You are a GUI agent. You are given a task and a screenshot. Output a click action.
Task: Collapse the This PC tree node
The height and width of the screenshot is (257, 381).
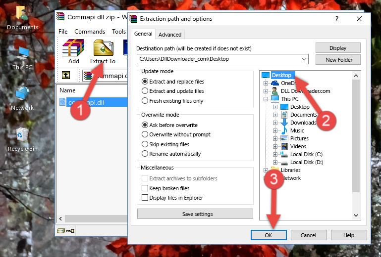(x=266, y=99)
